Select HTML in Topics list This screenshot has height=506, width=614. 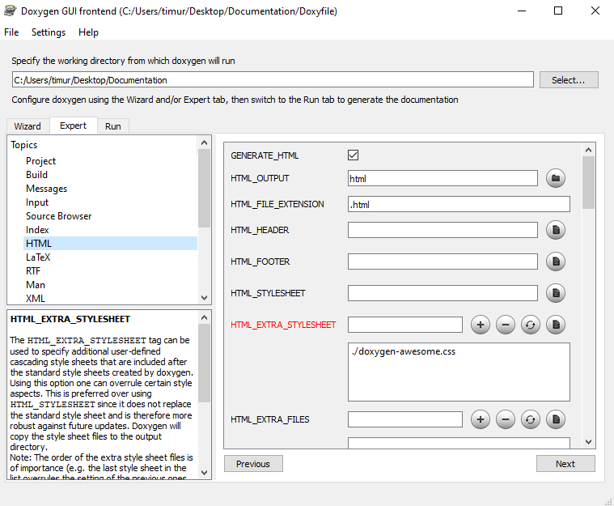pos(111,244)
